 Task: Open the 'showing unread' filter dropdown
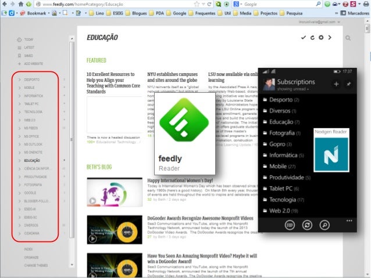[292, 89]
